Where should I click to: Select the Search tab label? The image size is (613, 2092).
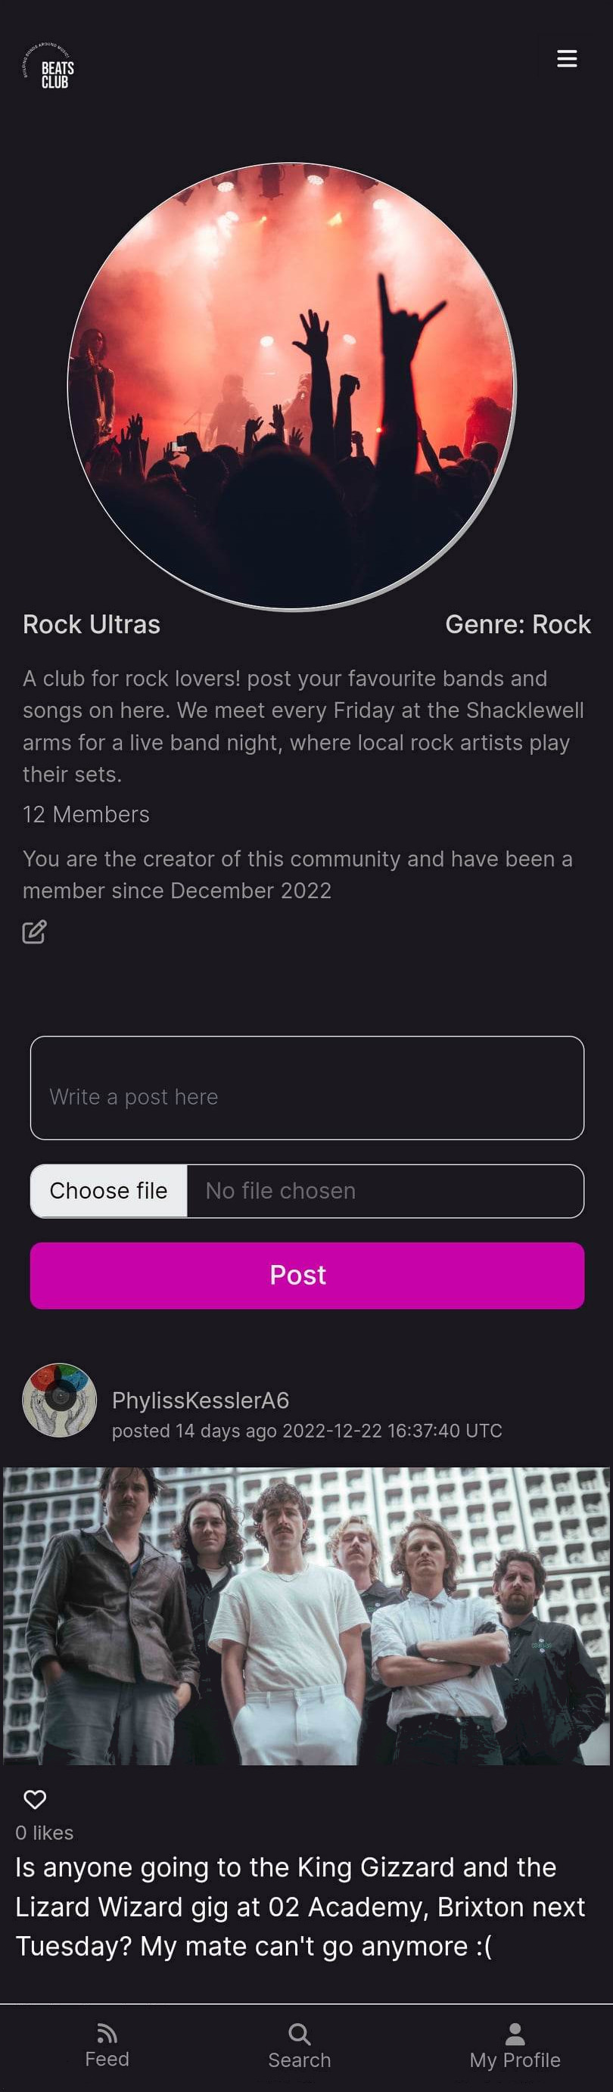tap(300, 2060)
